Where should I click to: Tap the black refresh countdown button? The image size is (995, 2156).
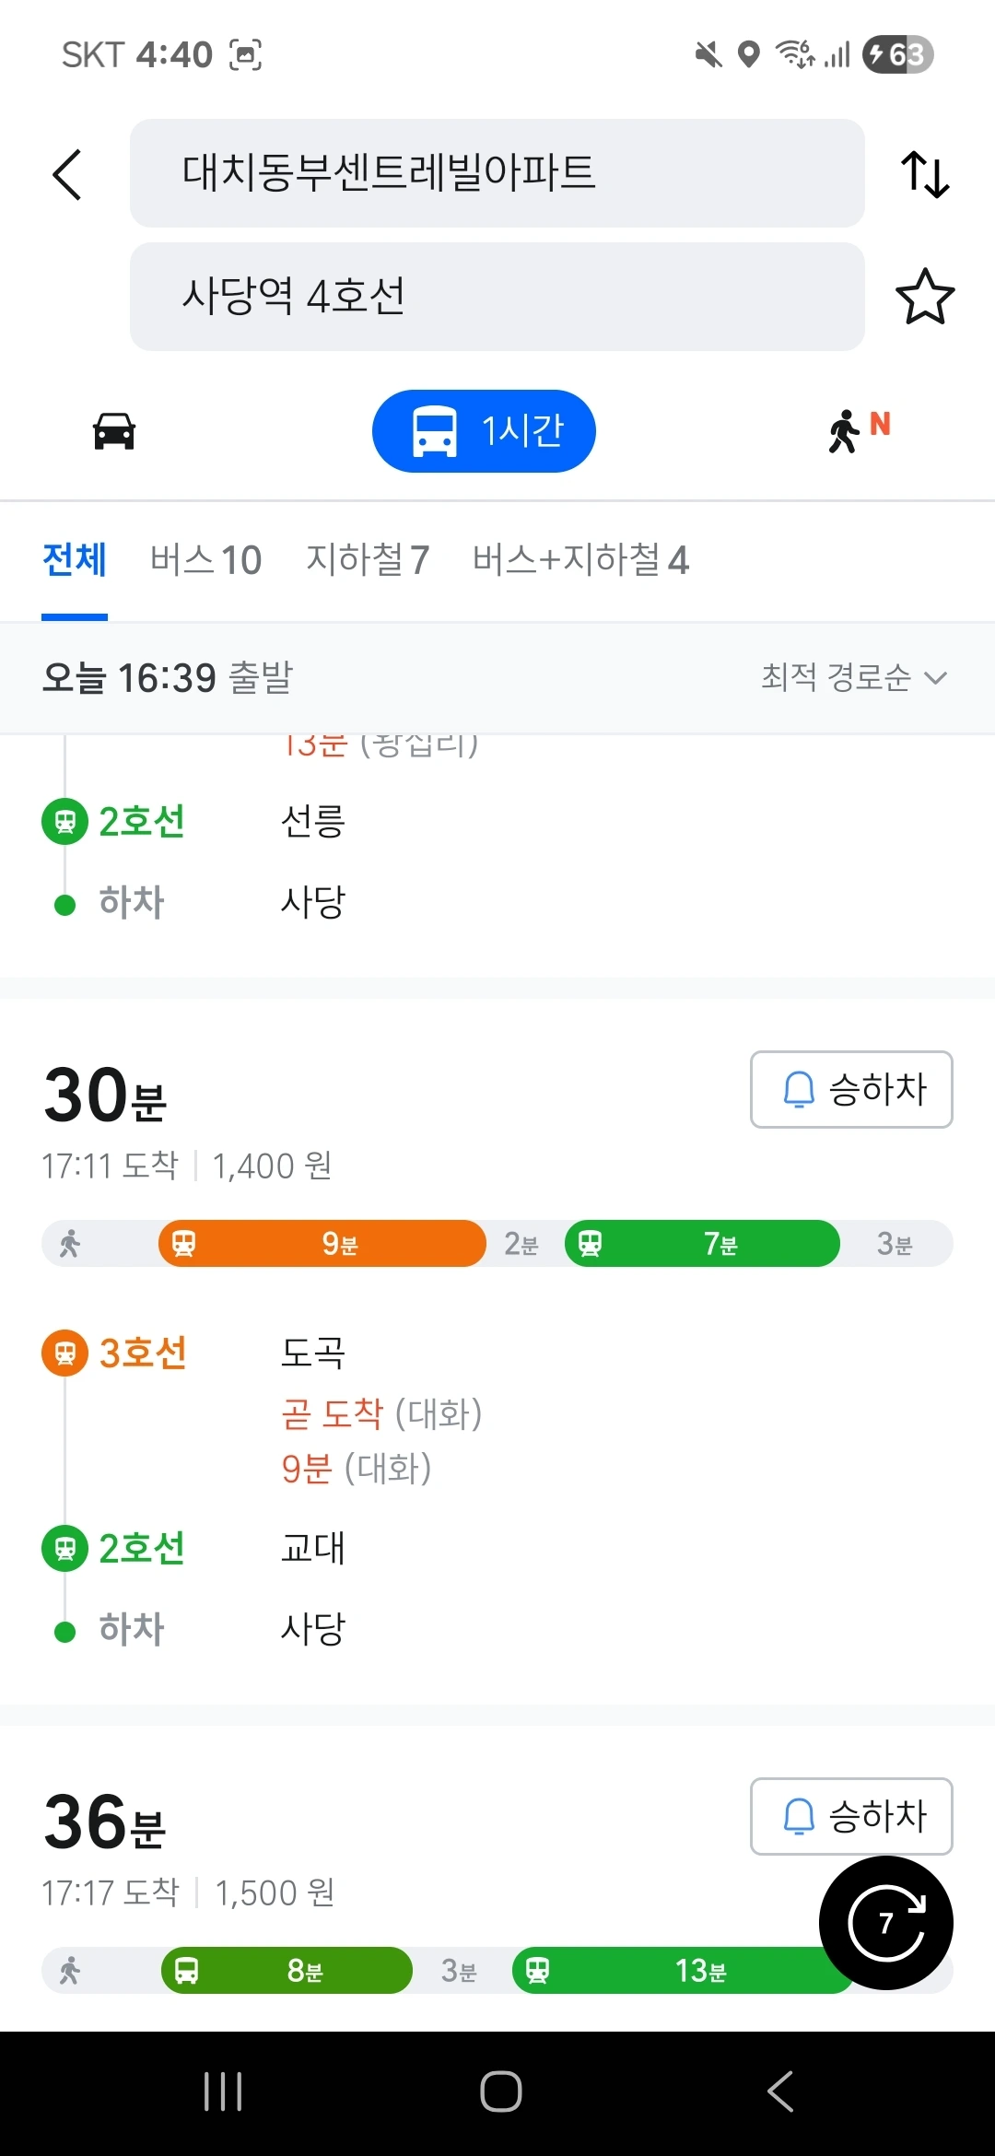coord(885,1922)
